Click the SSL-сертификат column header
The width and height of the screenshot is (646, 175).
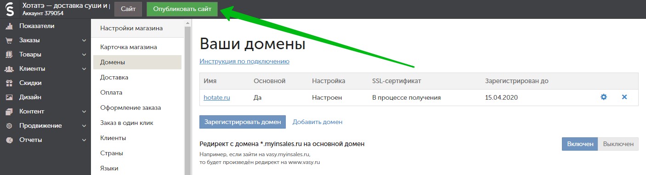coord(397,81)
